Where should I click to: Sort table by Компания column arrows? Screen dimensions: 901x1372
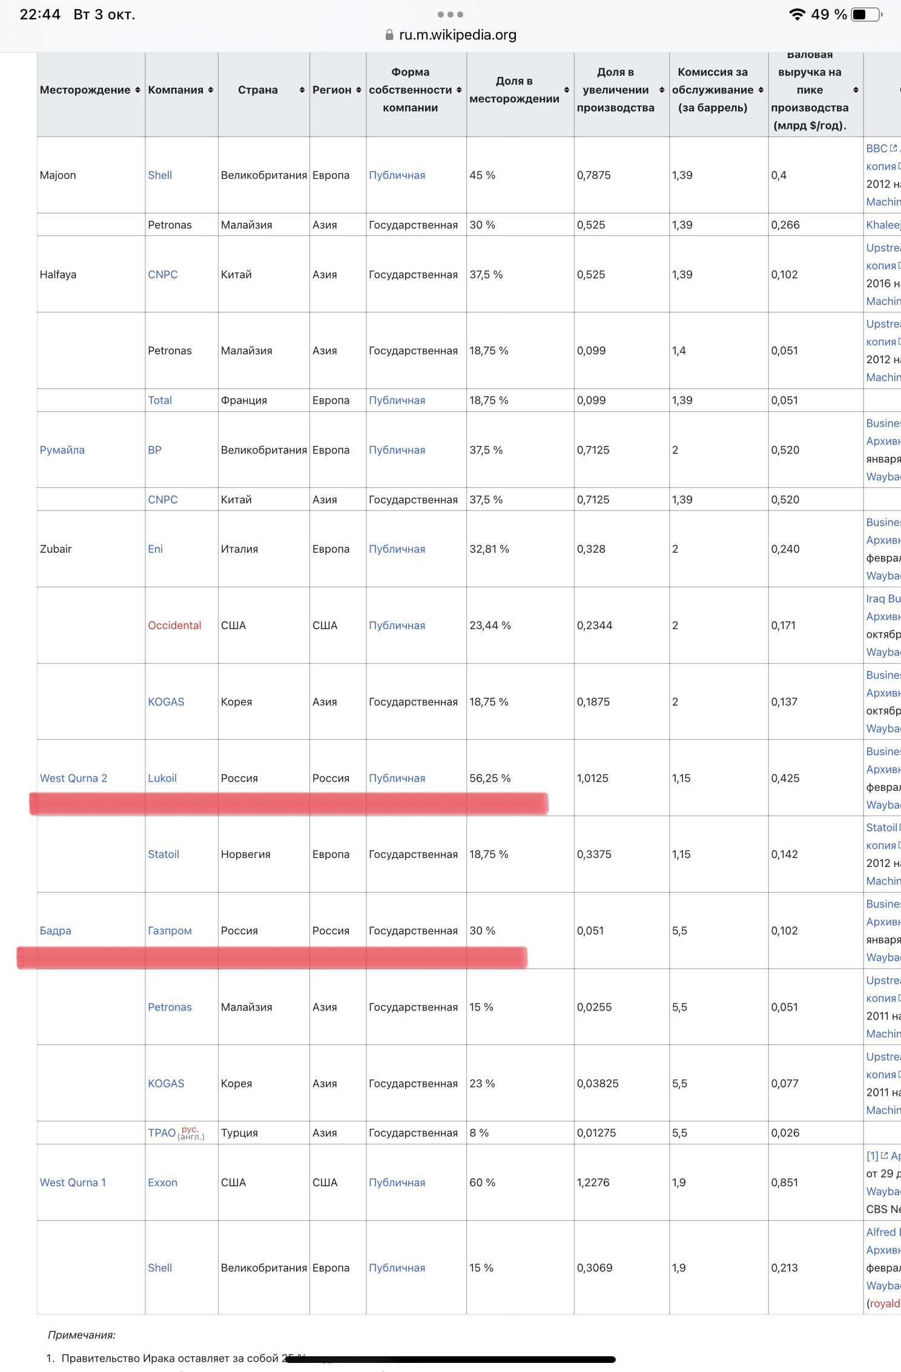(x=211, y=90)
